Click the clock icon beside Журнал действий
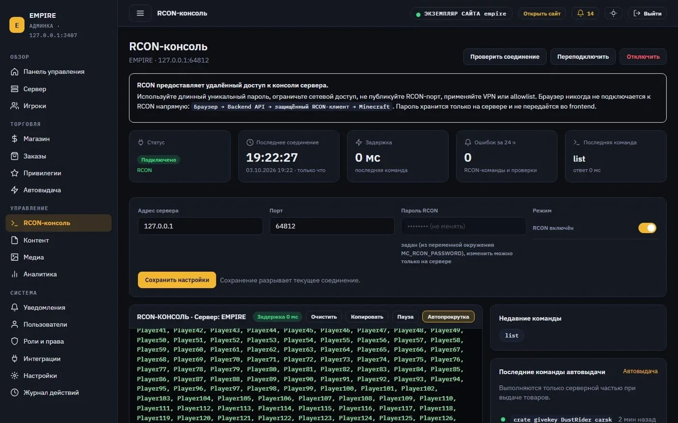 tap(15, 393)
